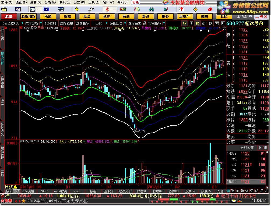Click the 15:00 trade row in 分时成交
Screen dimensions: 271x206
tap(246, 182)
